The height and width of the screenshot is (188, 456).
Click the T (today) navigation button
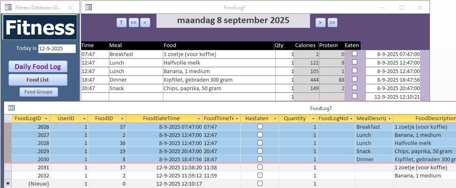pyautogui.click(x=121, y=23)
